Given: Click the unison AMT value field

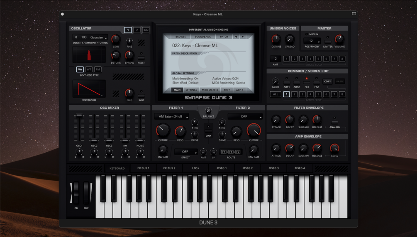Looking at the screenshot, I should pos(276,59).
